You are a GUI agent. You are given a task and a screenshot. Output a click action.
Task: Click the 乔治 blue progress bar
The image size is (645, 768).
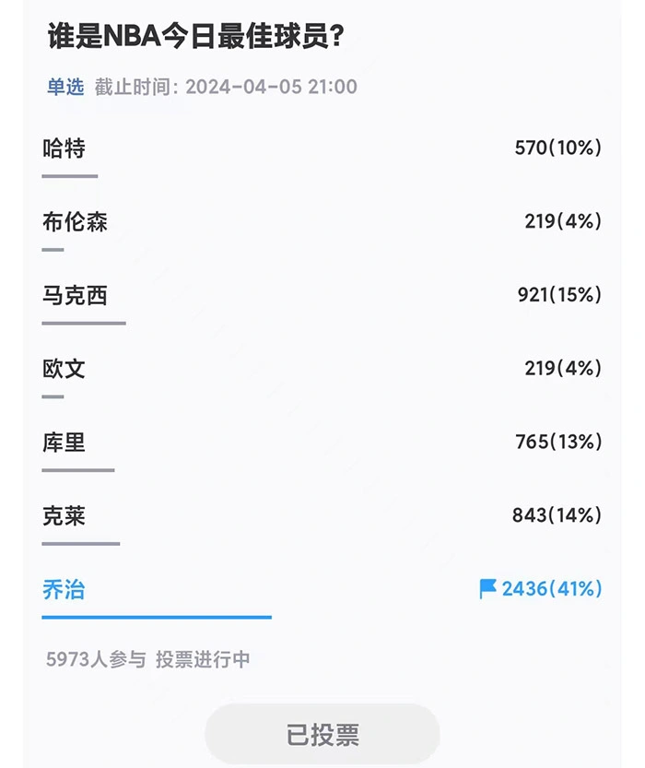[x=157, y=617]
